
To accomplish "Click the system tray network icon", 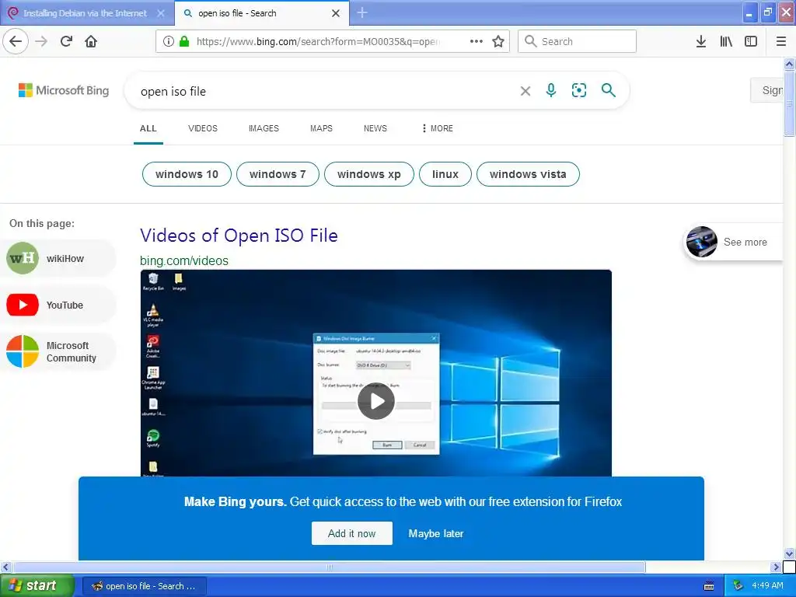I will coord(738,586).
